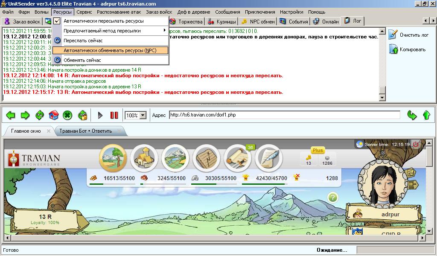437x256 pixels.
Task: Go back with the green left arrow
Action: click(11, 115)
